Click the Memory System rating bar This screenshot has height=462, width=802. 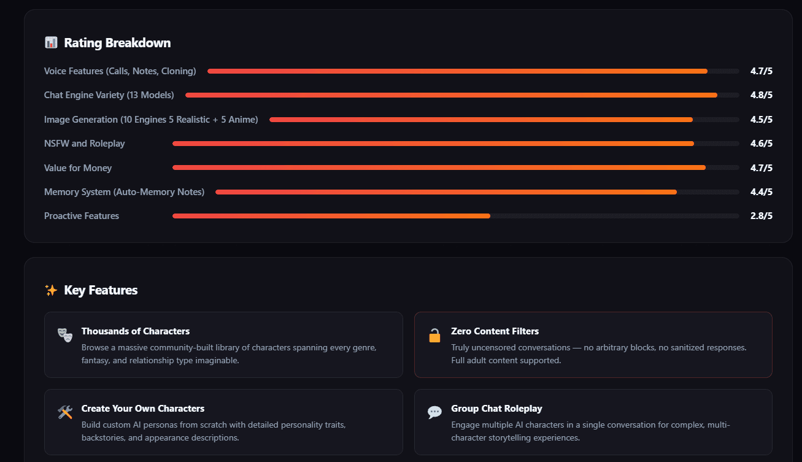click(477, 192)
